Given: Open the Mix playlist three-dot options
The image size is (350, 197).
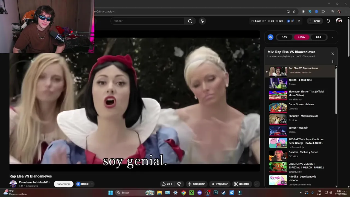Looking at the screenshot, I should pyautogui.click(x=333, y=62).
